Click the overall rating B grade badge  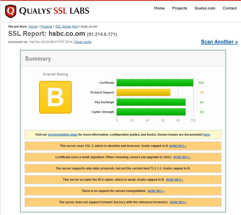click(55, 97)
